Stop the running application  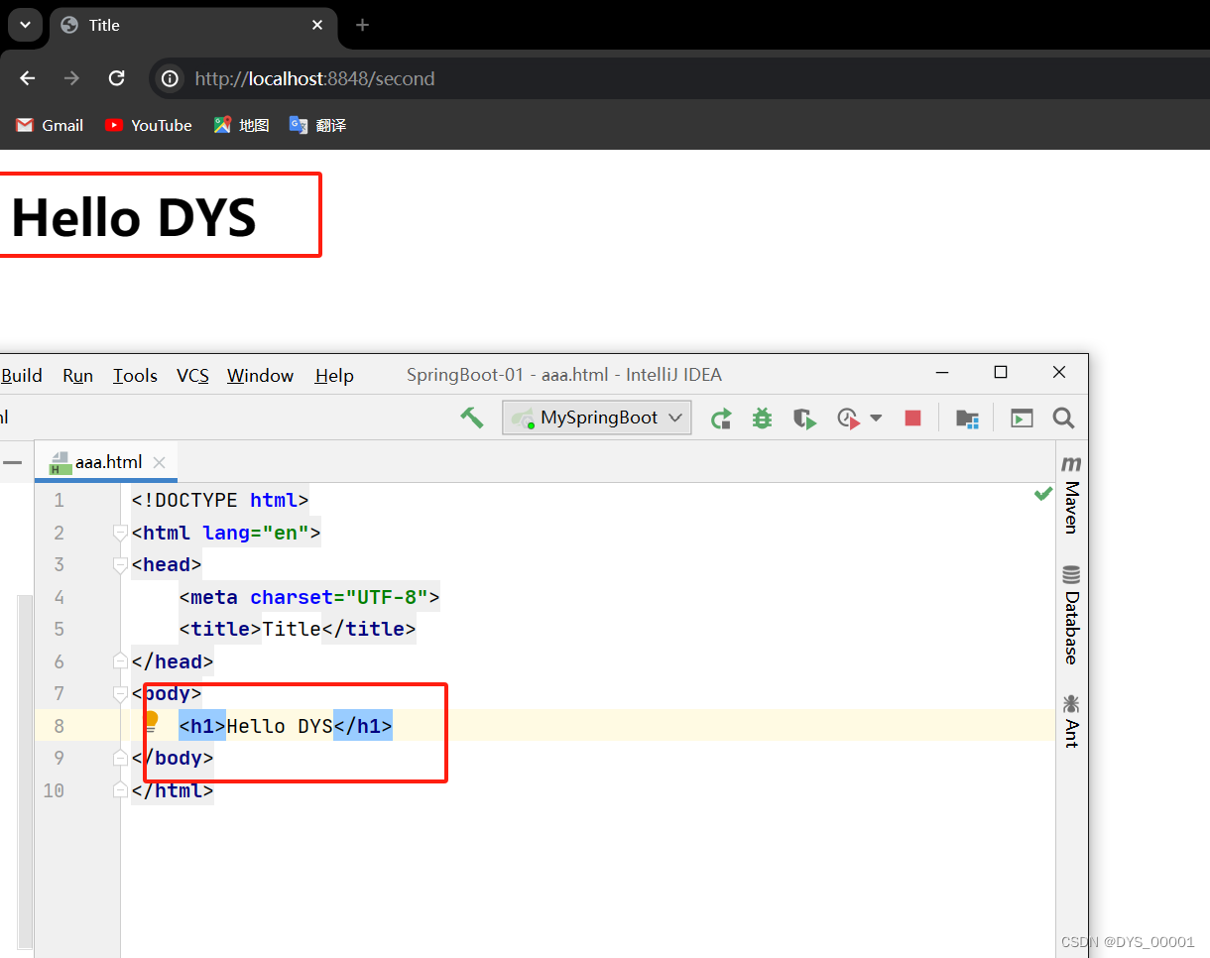pos(911,418)
